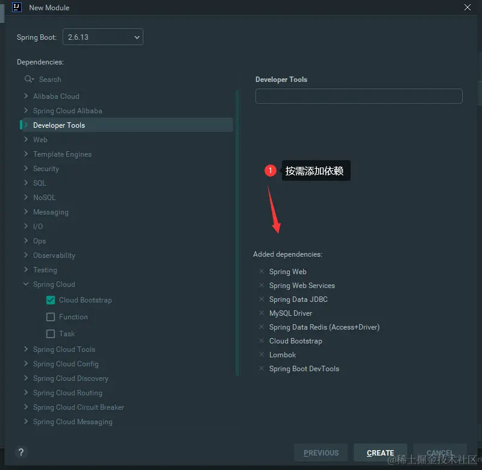The image size is (482, 470).
Task: Expand the Observability category
Action: pyautogui.click(x=26, y=255)
